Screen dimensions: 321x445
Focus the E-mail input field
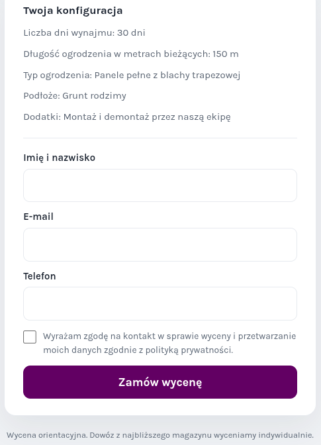coord(160,244)
